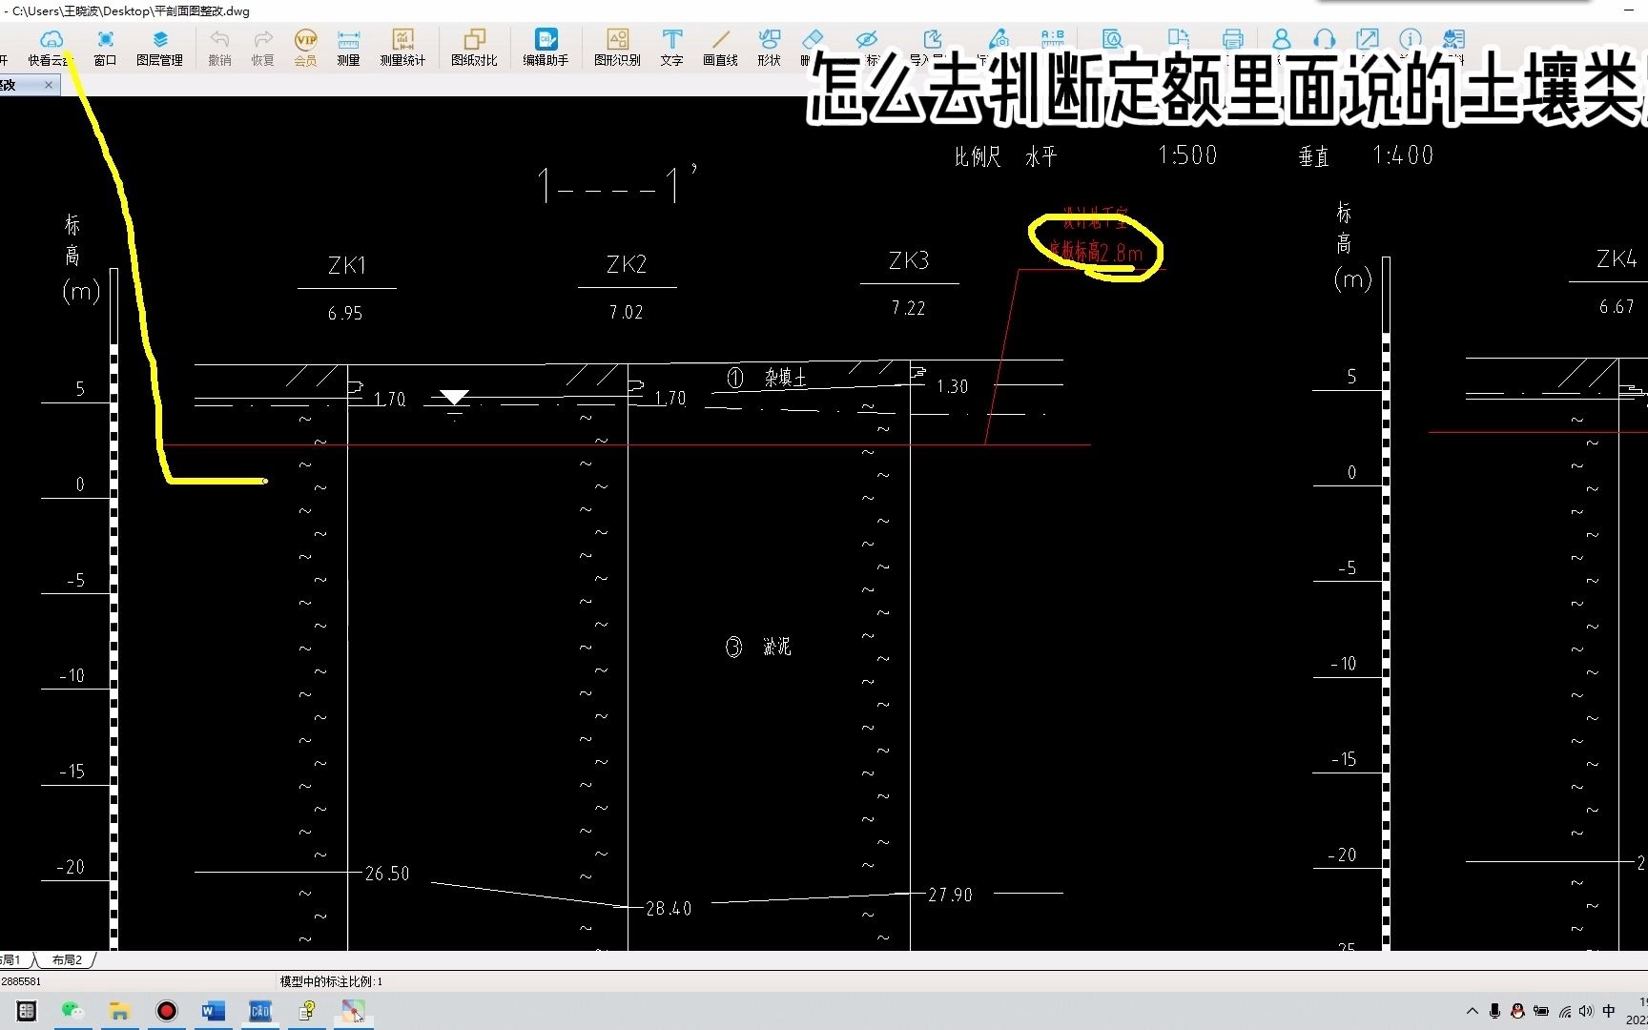Open the 编辑助手 edit assistant

point(546,47)
